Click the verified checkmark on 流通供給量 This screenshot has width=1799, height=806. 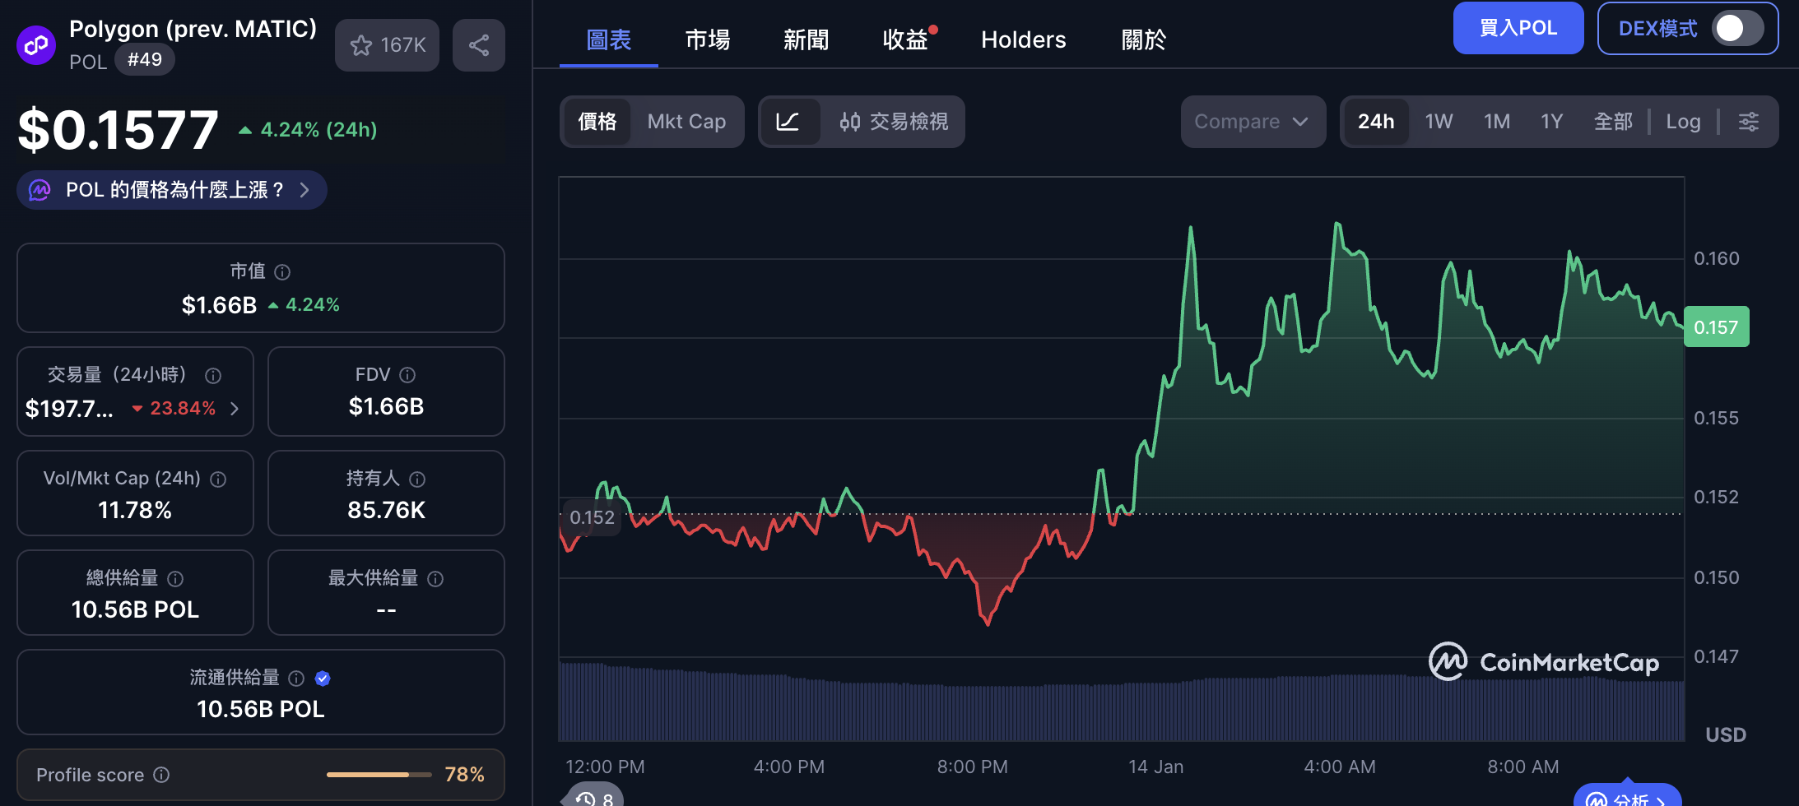tap(323, 678)
